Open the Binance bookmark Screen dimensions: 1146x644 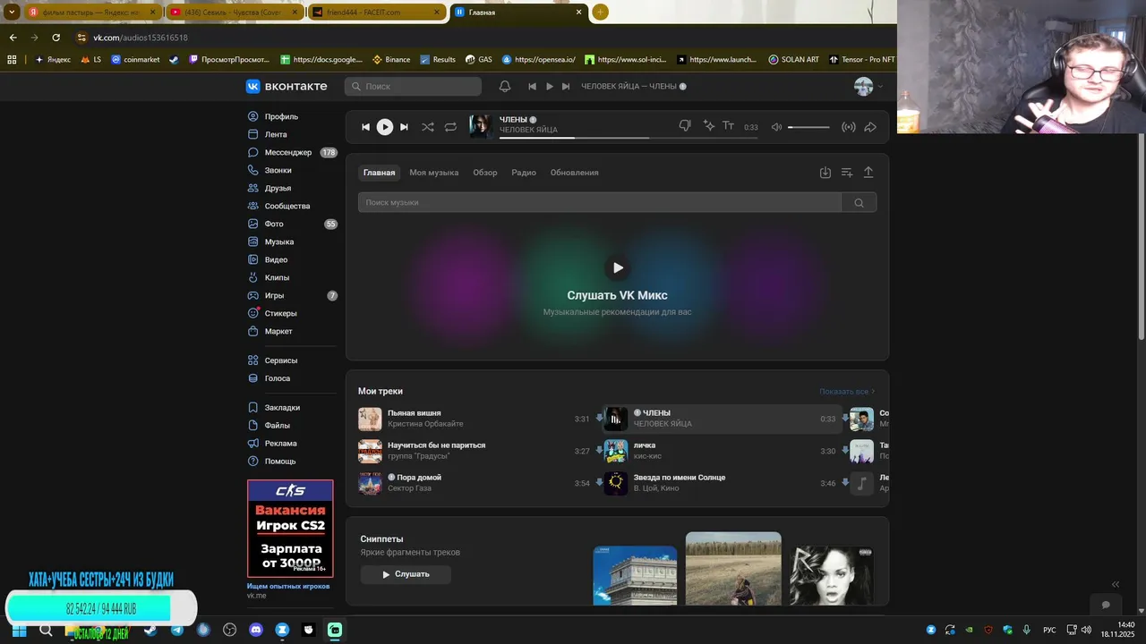[391, 60]
